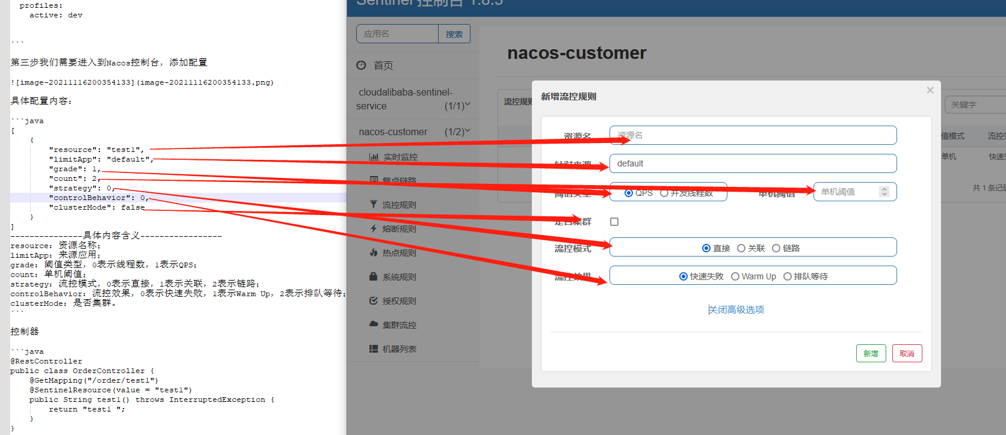Select the 并发线程数 radio option

[x=664, y=193]
